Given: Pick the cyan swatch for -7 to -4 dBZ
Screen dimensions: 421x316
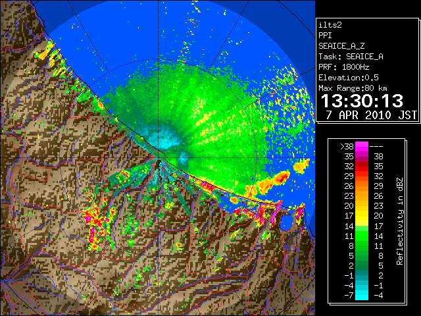Looking at the screenshot, I should pyautogui.click(x=362, y=295).
